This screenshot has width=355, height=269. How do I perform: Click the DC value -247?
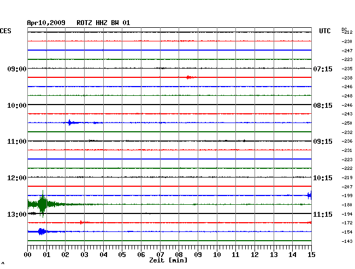[347, 51]
